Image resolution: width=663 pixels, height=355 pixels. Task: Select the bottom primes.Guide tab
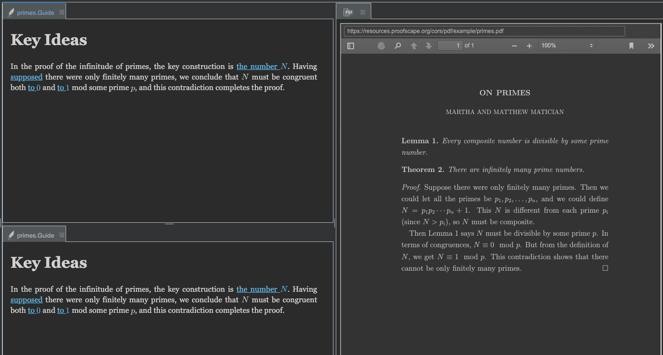(35, 235)
